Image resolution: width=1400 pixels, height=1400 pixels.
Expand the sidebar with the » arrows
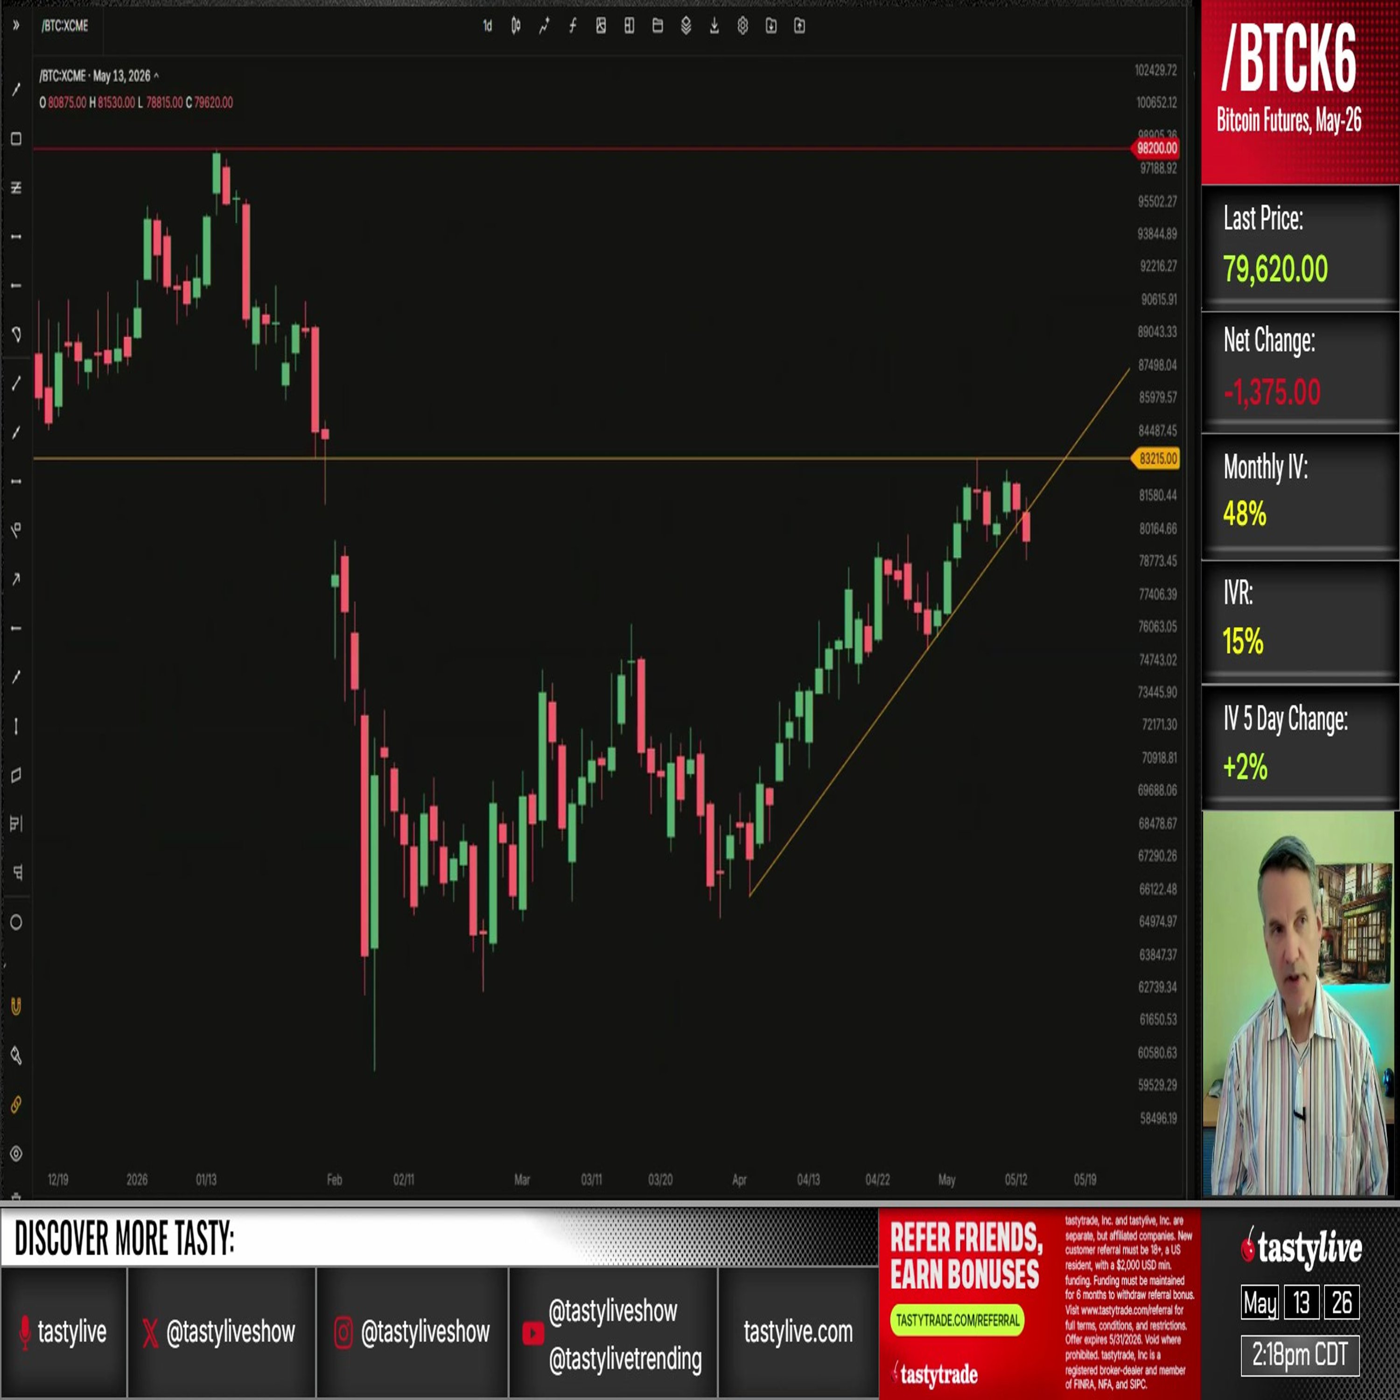point(16,25)
